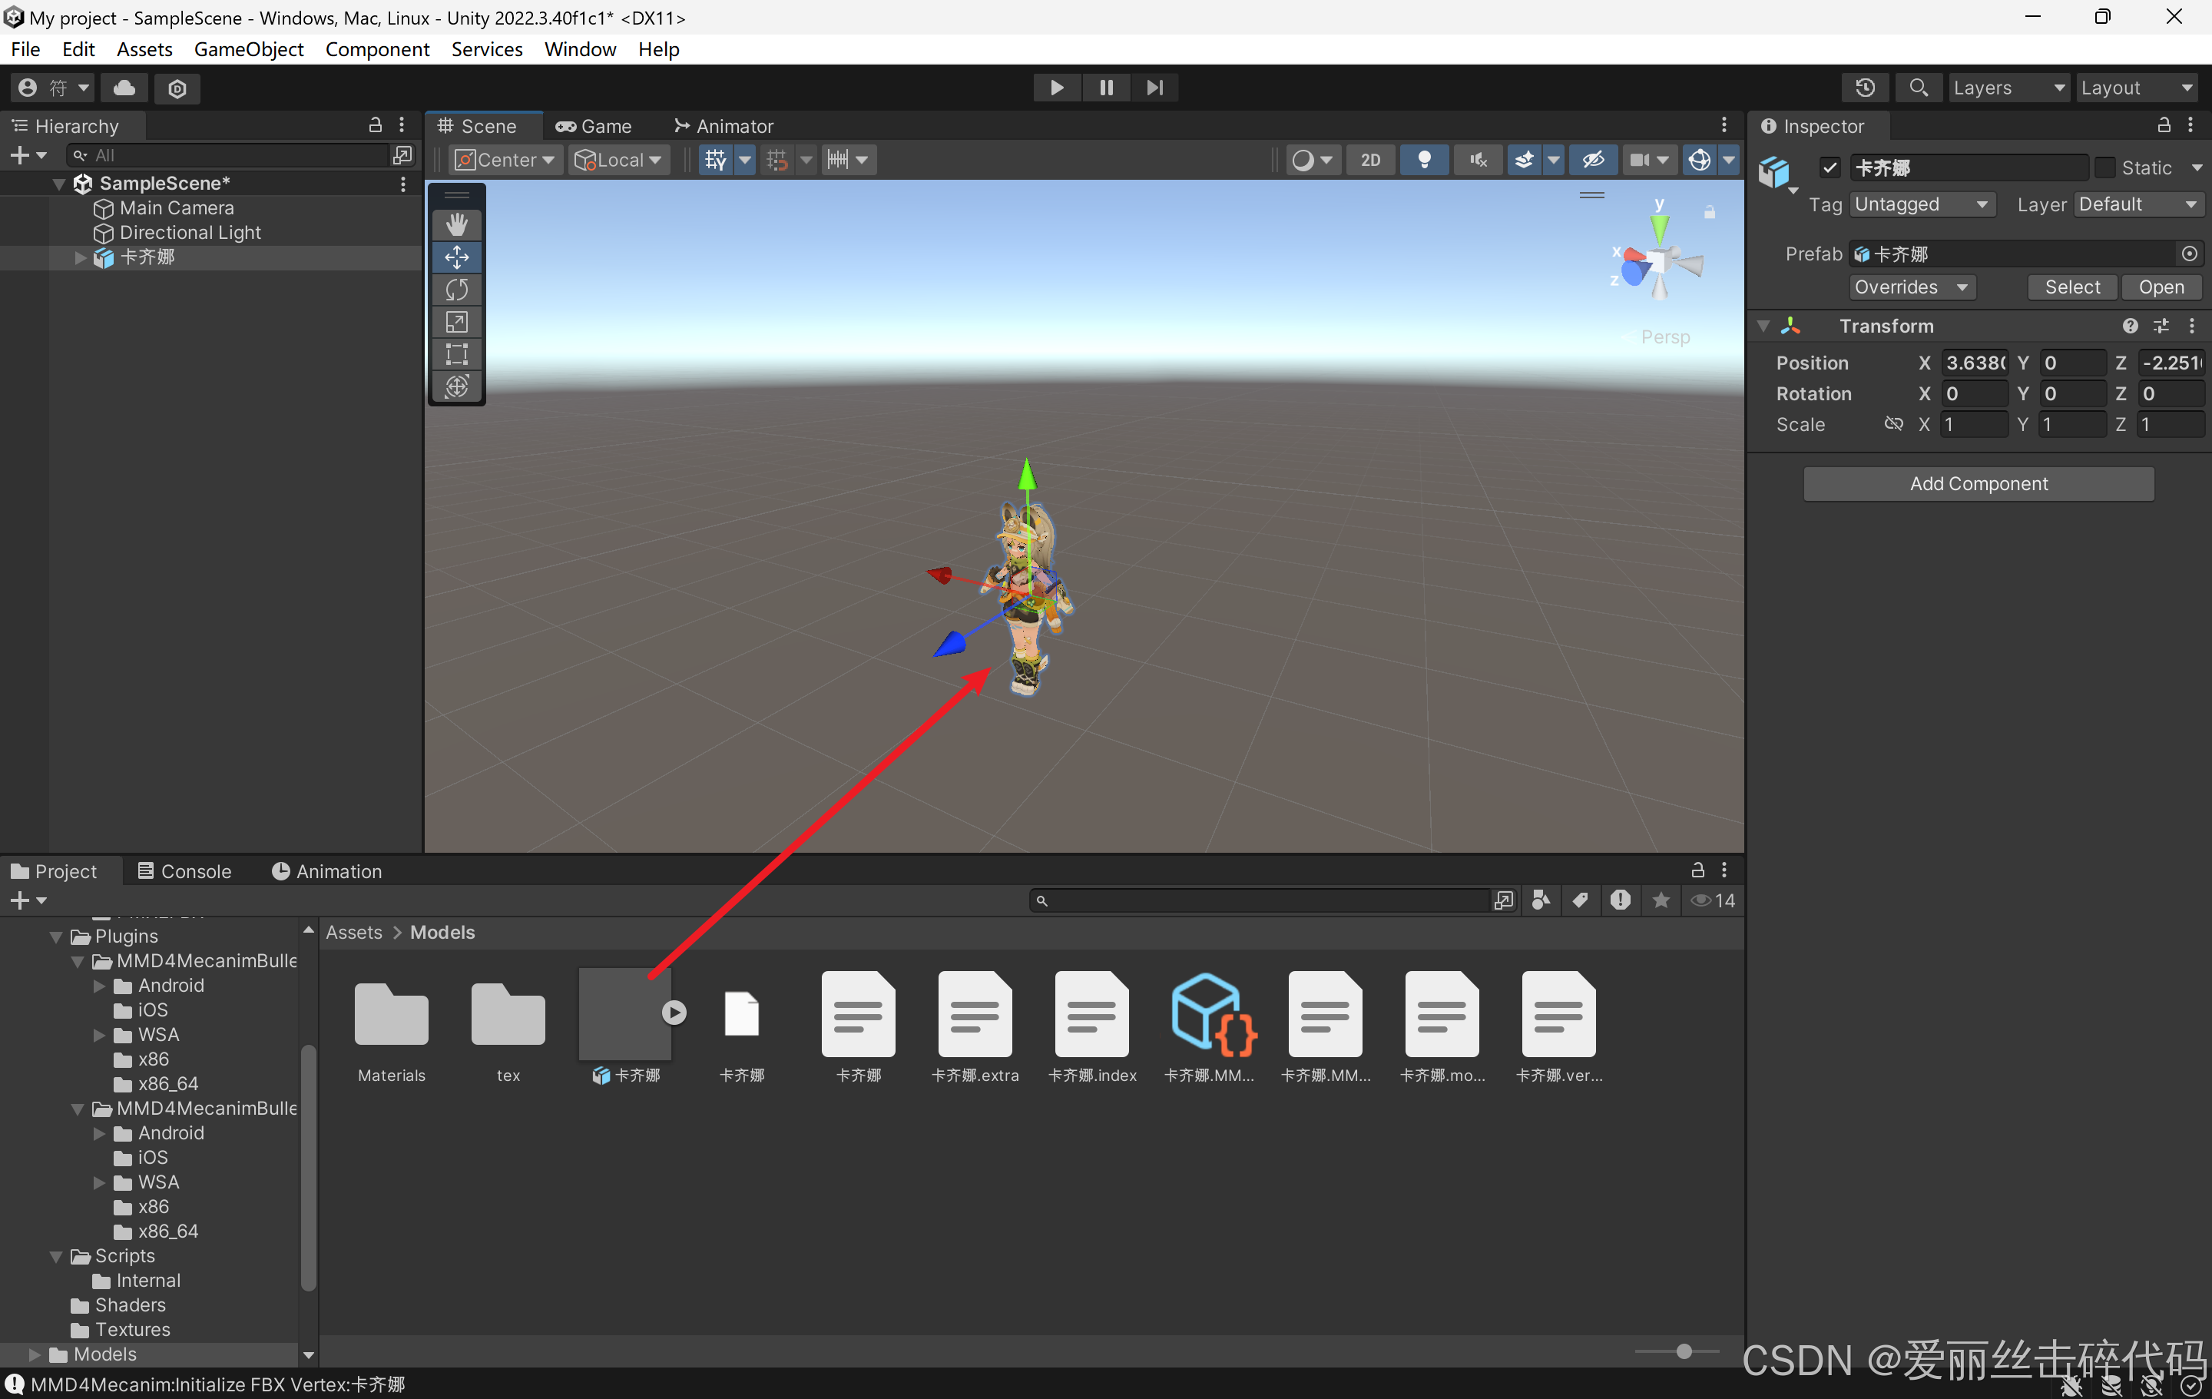Image resolution: width=2212 pixels, height=1399 pixels.
Task: Open the Layers dropdown
Action: [2009, 88]
